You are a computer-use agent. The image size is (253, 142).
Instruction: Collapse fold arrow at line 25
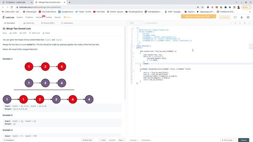[134, 71]
